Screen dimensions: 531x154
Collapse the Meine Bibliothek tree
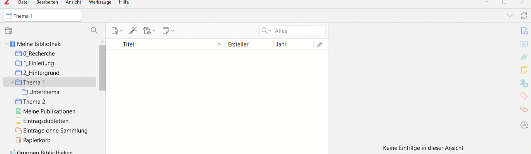tap(6, 44)
